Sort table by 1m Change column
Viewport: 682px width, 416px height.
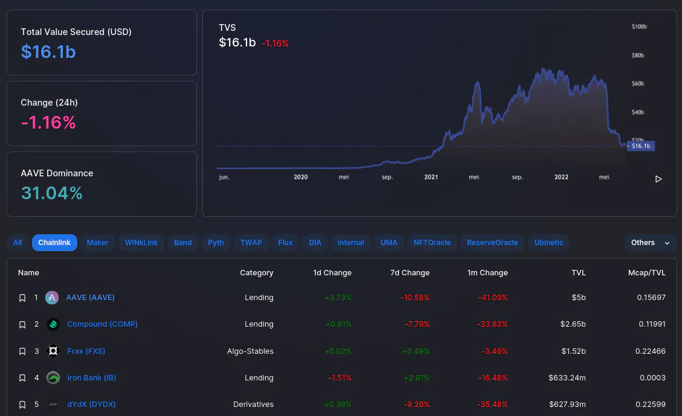tap(487, 273)
